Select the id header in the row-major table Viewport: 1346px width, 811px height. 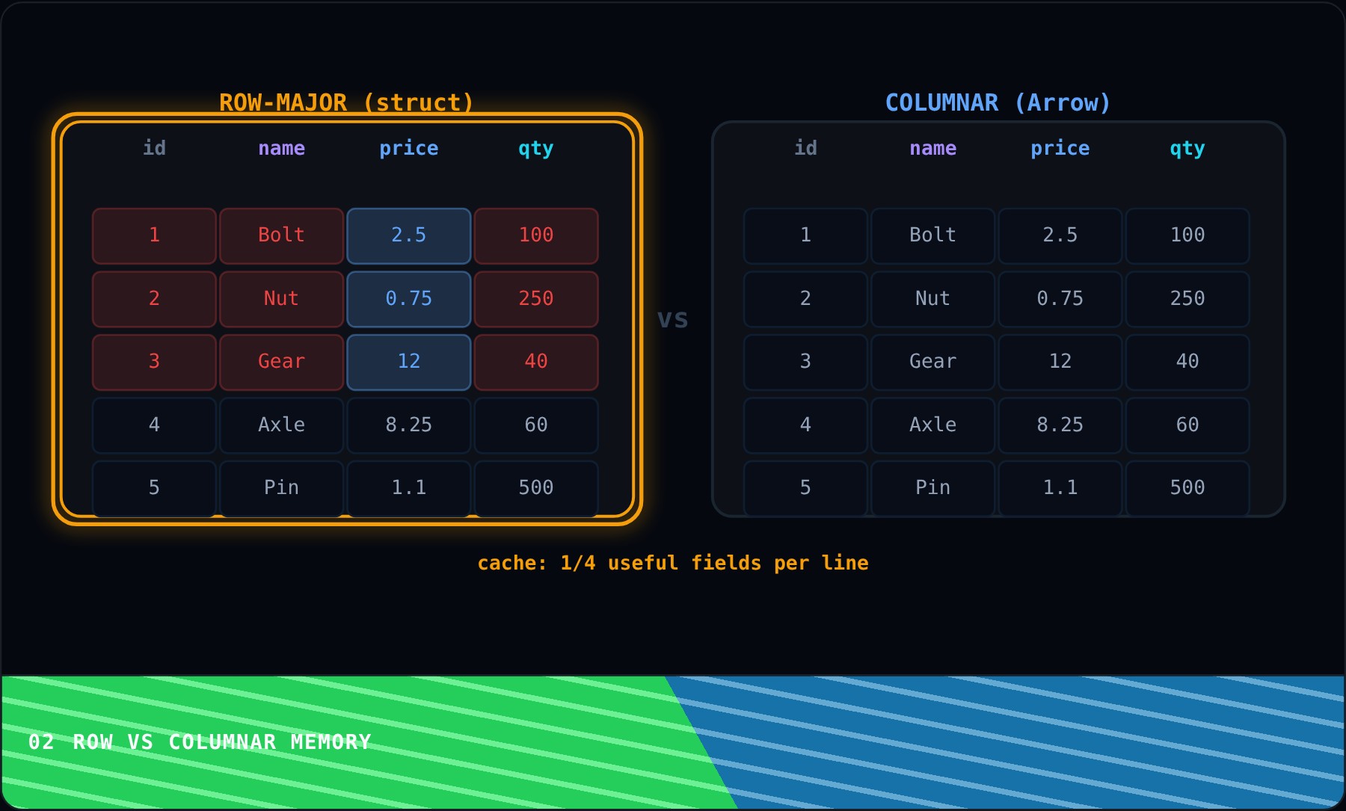[154, 148]
